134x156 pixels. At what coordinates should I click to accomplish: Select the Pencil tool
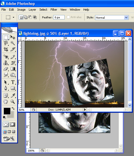coord(13,57)
